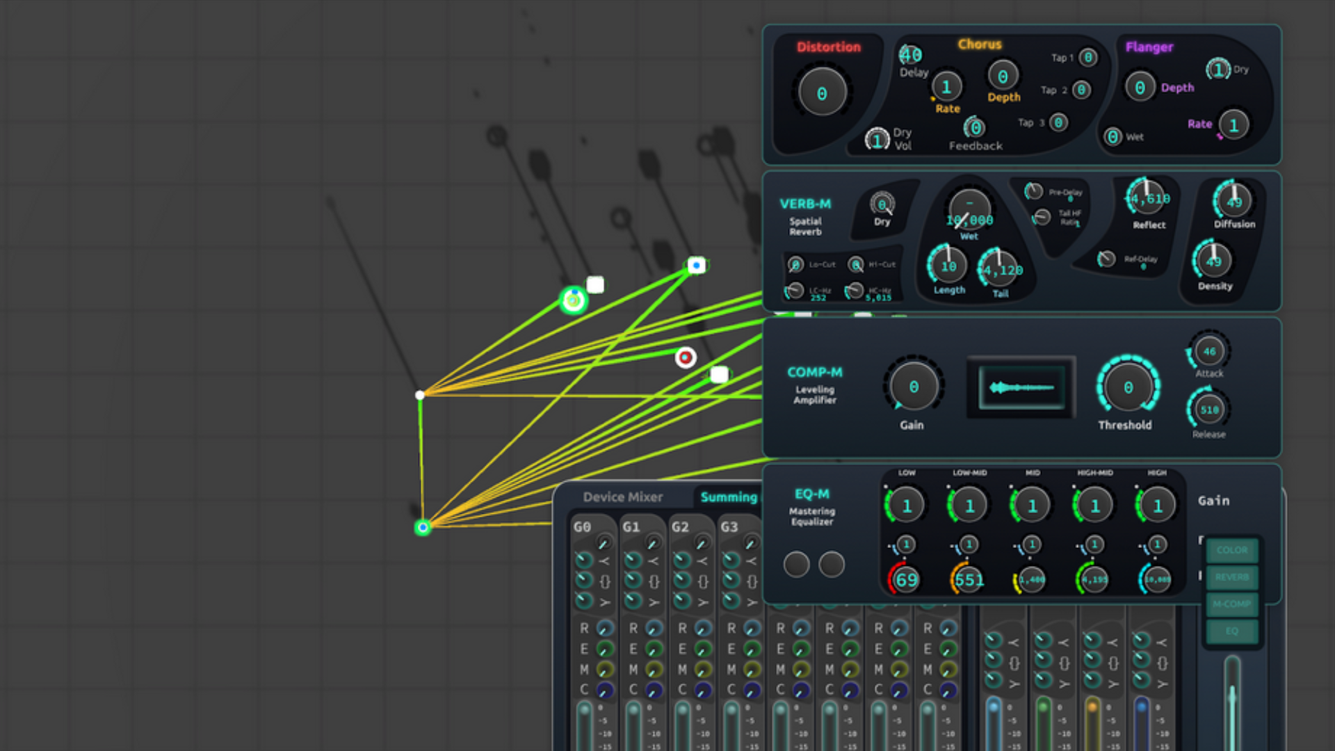The image size is (1335, 751).
Task: Click the VERB-M Dry knob
Action: 882,204
